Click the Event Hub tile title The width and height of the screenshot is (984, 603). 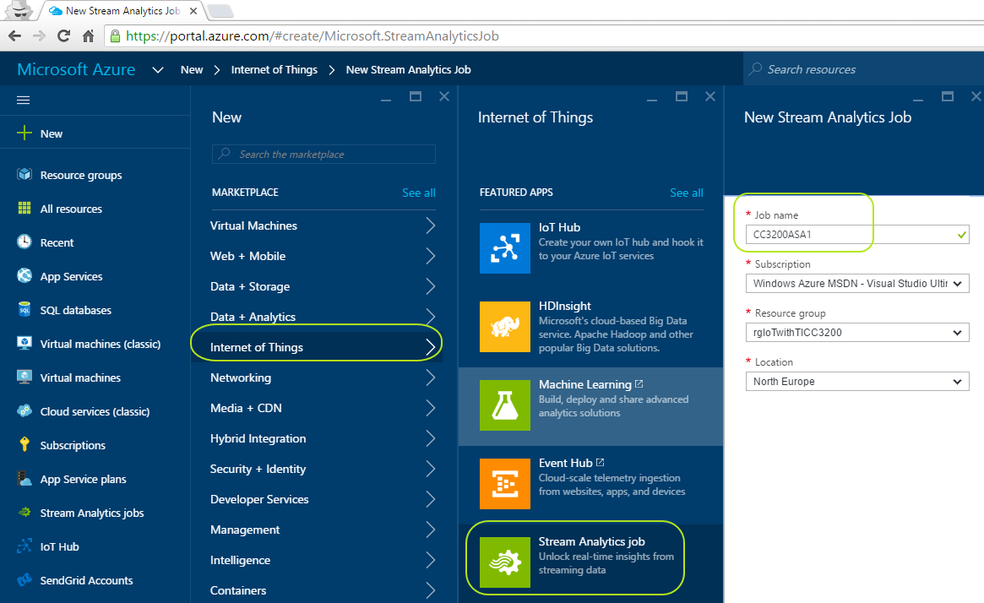coord(565,463)
